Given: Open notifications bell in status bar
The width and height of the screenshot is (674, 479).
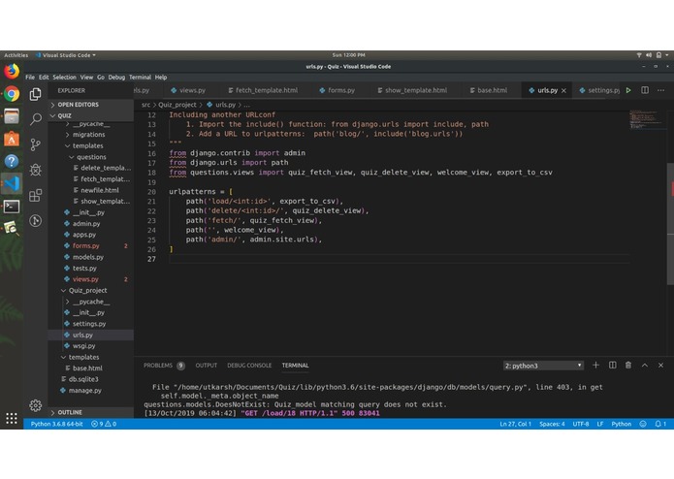Looking at the screenshot, I should [x=660, y=424].
